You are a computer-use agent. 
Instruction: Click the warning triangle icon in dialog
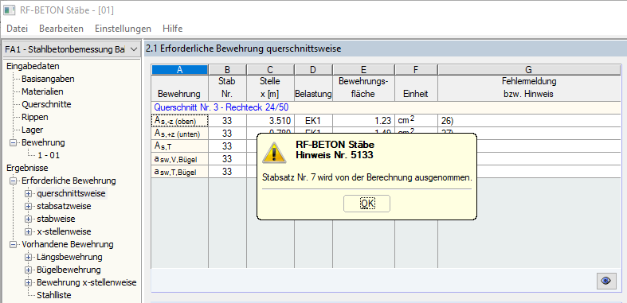(274, 153)
